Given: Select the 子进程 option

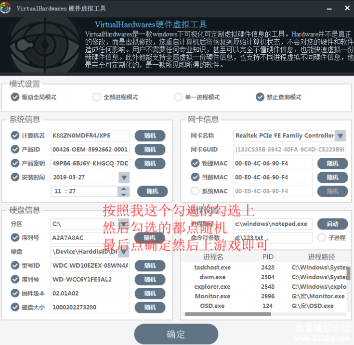Looking at the screenshot, I should (x=322, y=237).
